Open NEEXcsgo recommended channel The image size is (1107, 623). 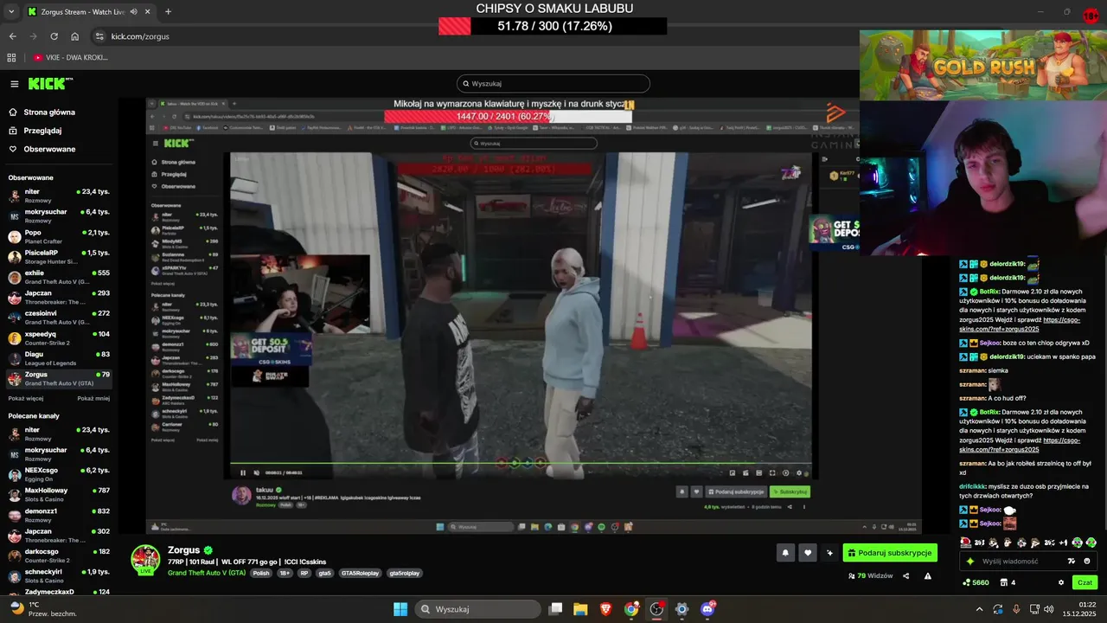click(x=59, y=474)
